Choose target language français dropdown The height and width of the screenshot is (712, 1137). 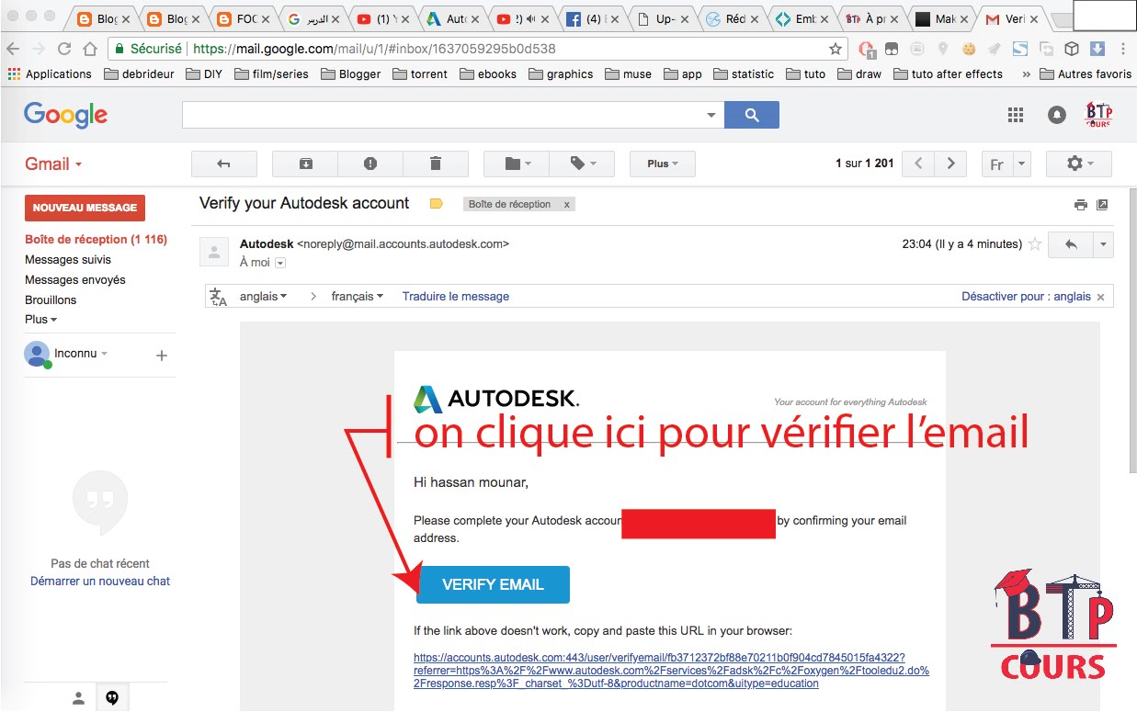point(358,296)
